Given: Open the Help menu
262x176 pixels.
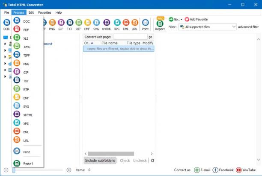Looking at the screenshot, I should click(x=59, y=12).
